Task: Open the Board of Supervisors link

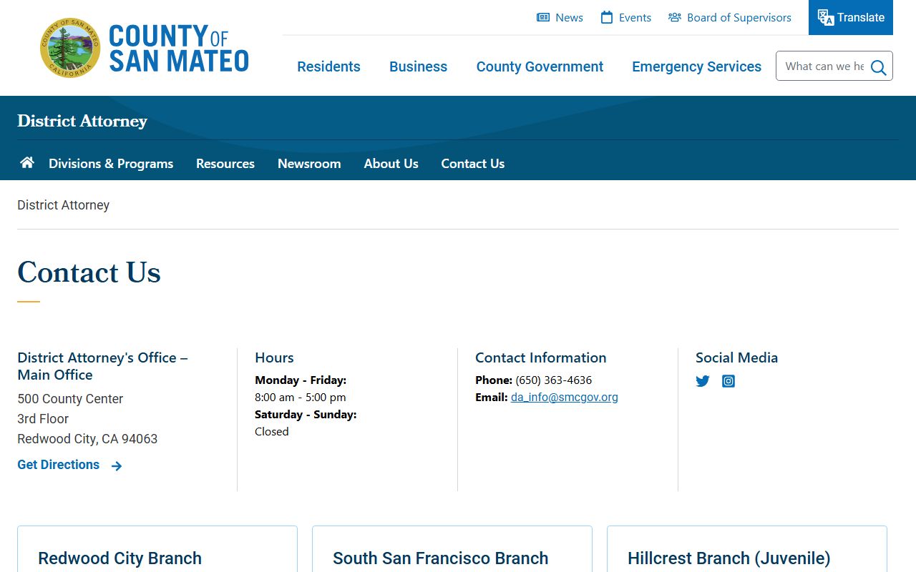Action: pos(739,18)
